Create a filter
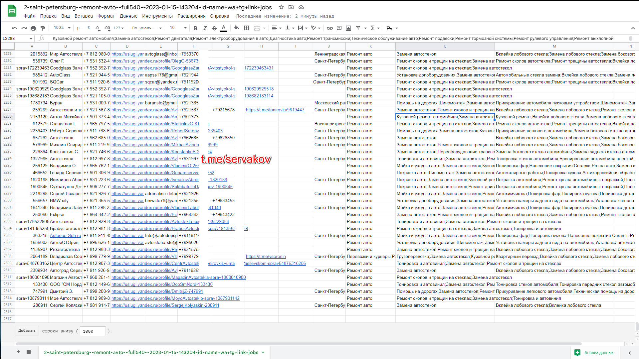The image size is (639, 359). [x=358, y=28]
